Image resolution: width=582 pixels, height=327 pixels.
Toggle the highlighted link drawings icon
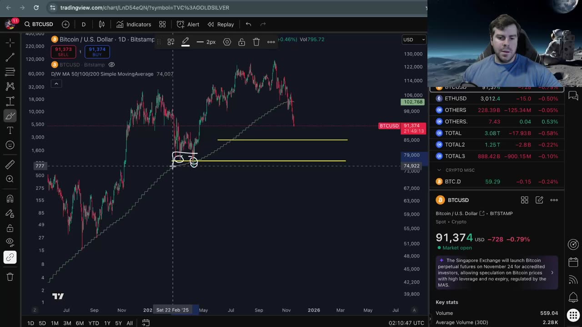pos(10,257)
